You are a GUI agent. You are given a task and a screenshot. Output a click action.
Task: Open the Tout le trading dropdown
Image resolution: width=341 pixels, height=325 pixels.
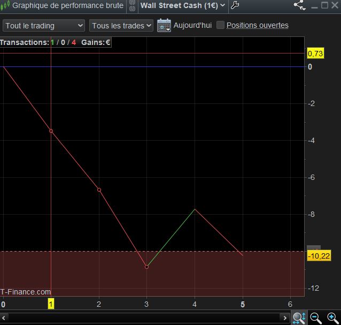44,26
